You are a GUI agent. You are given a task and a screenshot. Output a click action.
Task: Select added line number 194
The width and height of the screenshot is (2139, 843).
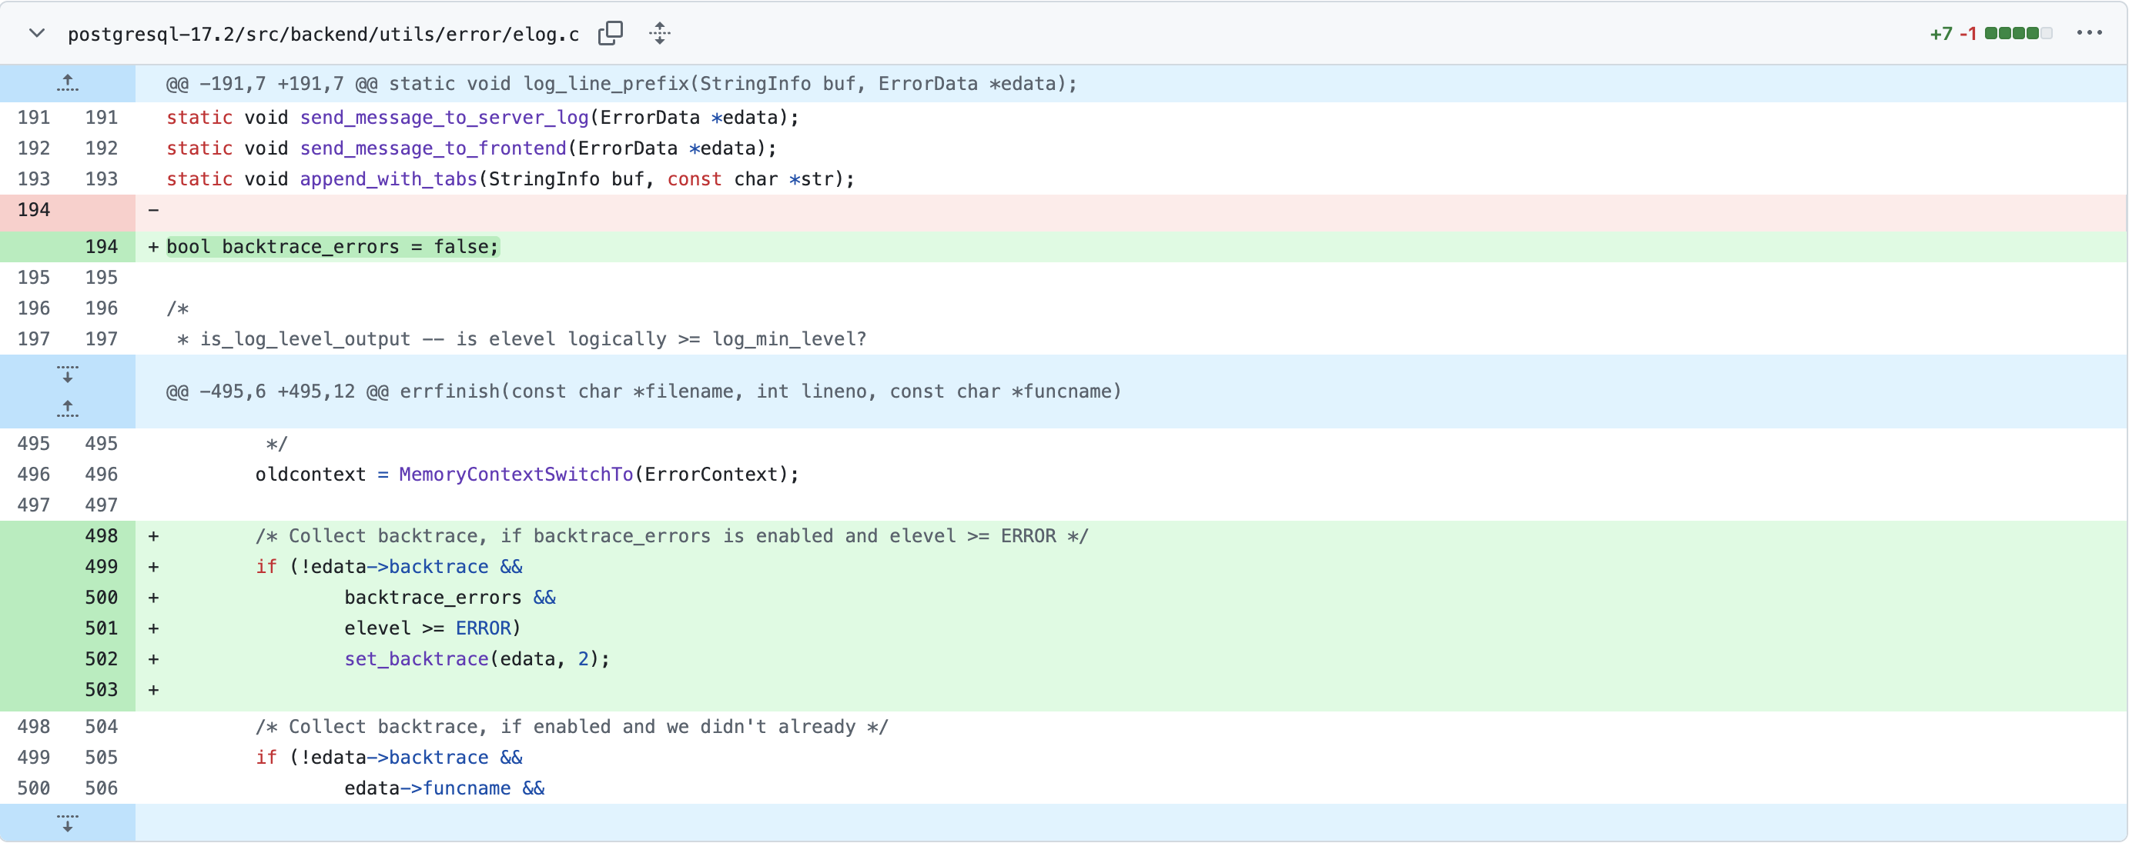pyautogui.click(x=102, y=246)
